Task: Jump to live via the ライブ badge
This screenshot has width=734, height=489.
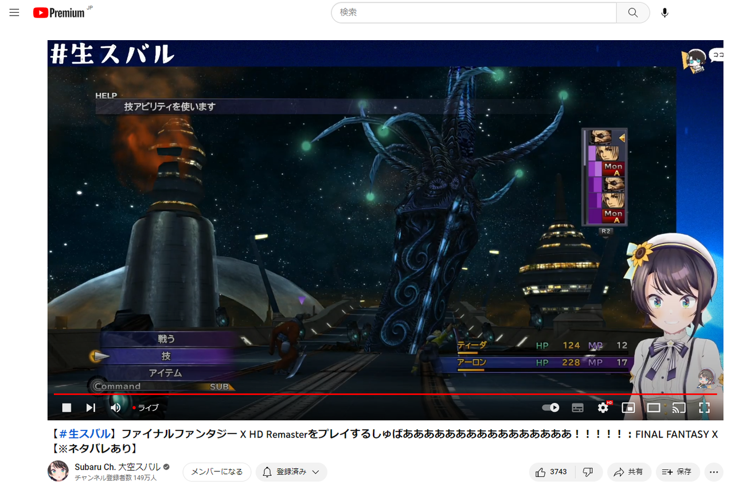Action: click(146, 408)
